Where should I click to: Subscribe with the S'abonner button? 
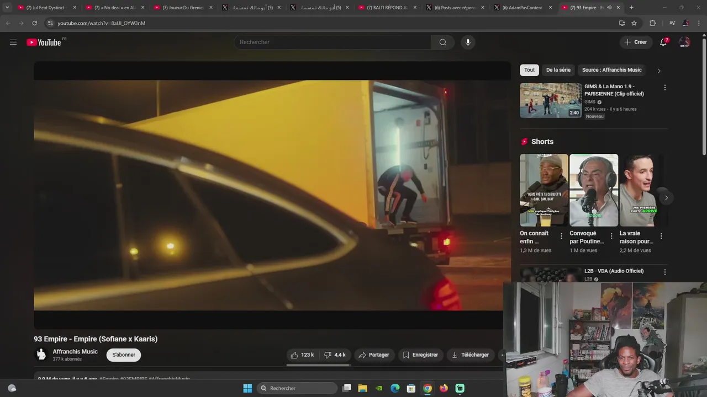click(124, 355)
